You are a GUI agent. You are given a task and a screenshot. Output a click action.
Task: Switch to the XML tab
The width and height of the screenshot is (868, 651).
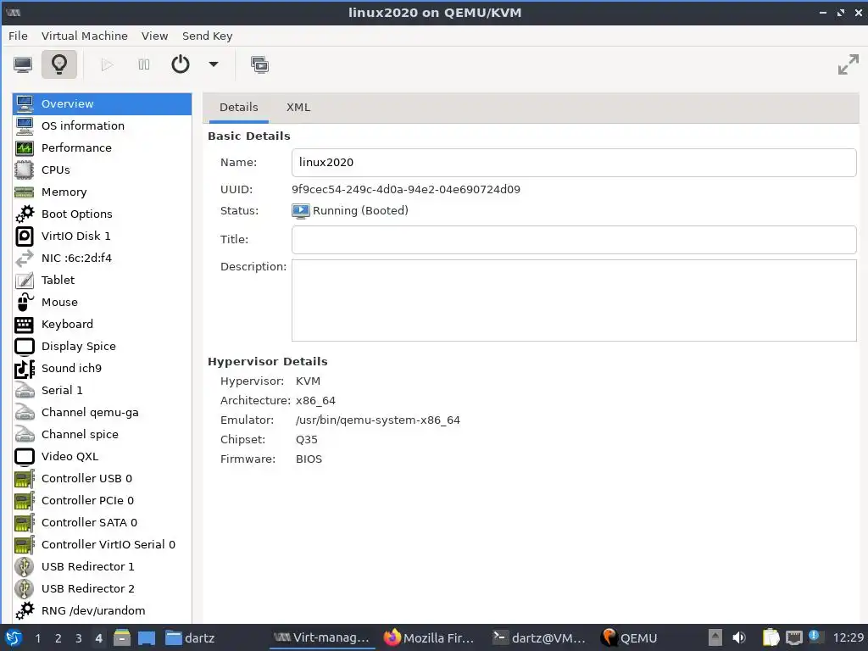(298, 108)
